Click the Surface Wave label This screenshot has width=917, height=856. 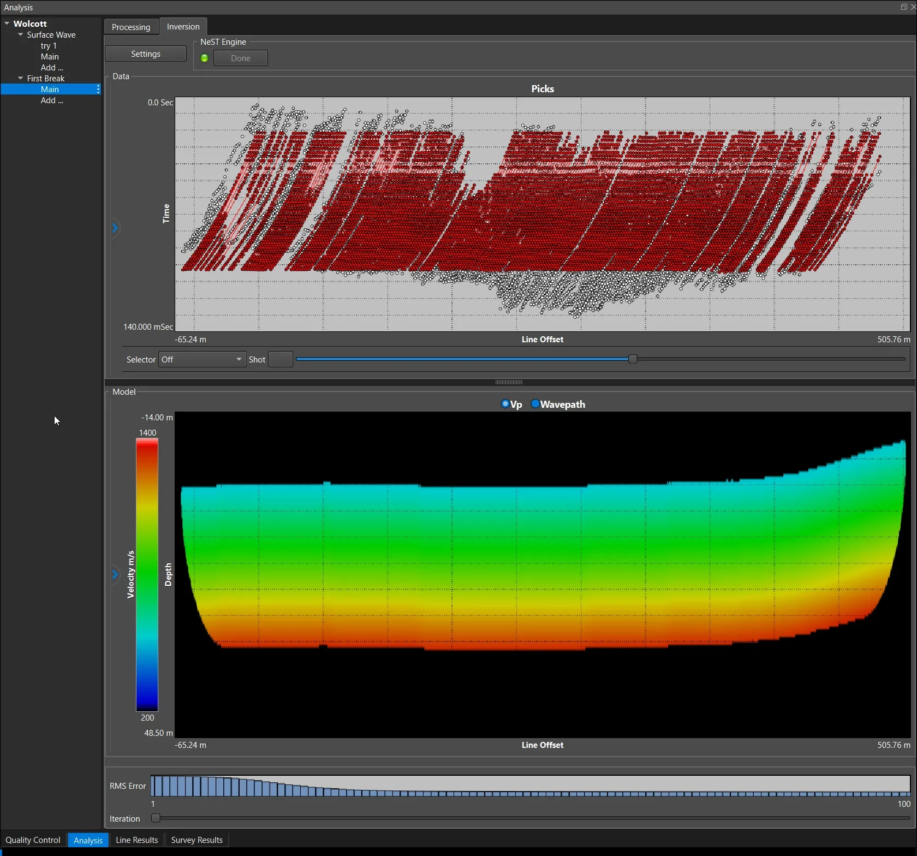point(51,34)
